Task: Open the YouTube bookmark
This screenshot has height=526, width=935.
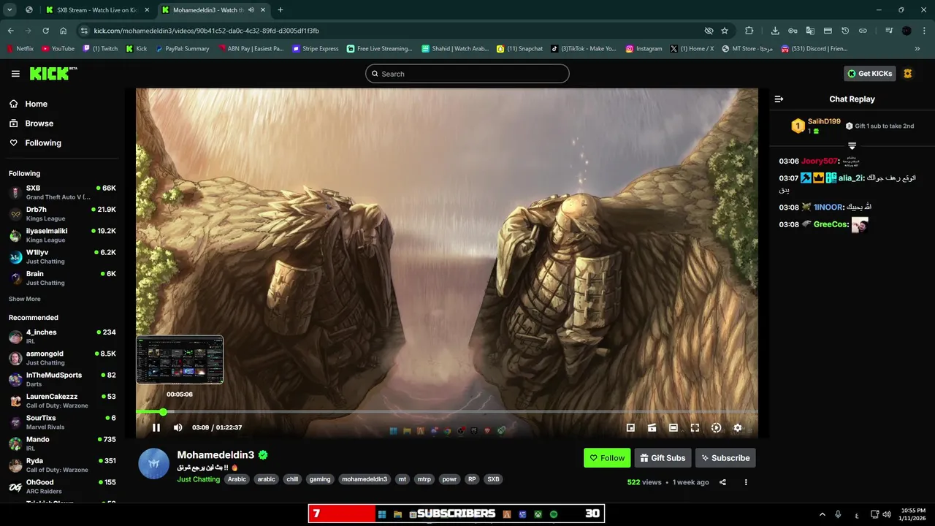Action: point(58,49)
